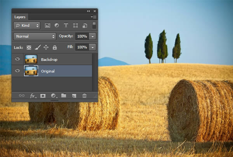Viewport: 233px width, 157px height.
Task: Select the Original layer thumbnail
Action: [31, 71]
